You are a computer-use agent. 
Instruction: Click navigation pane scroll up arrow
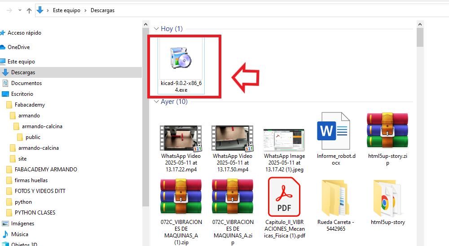coord(145,24)
